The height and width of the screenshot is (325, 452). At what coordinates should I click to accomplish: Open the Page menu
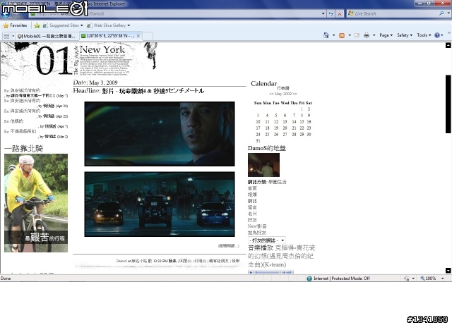click(386, 35)
